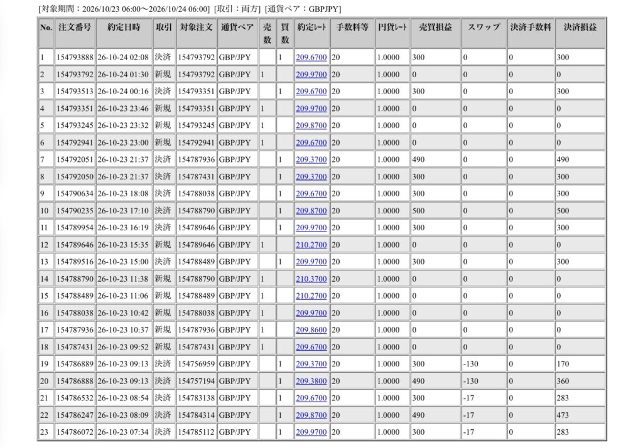
Task: Open rate link 209.3700 for order 154786889
Action: (311, 363)
